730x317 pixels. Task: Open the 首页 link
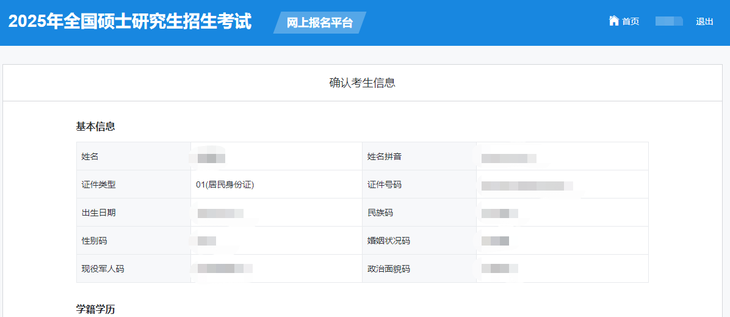click(x=631, y=21)
